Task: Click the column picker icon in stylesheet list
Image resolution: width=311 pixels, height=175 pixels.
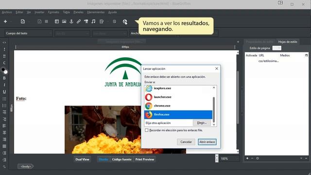Action: 306,55
